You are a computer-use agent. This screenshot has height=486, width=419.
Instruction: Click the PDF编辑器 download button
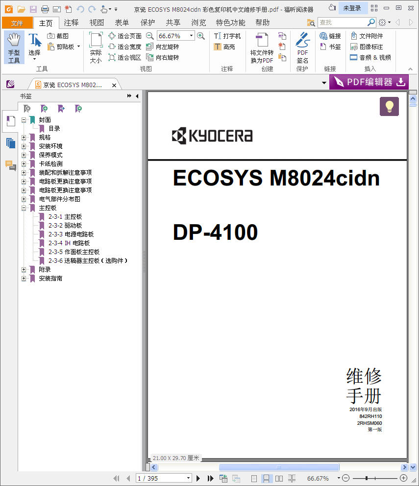click(x=369, y=82)
